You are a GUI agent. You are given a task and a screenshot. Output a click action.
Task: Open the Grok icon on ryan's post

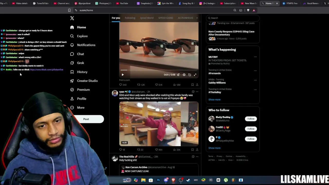[x=193, y=92]
